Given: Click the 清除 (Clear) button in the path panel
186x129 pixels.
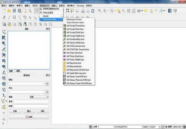Looking at the screenshot, I should 43,111.
